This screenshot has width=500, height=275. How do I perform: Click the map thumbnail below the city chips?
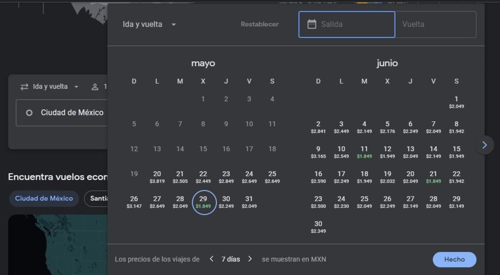58,244
